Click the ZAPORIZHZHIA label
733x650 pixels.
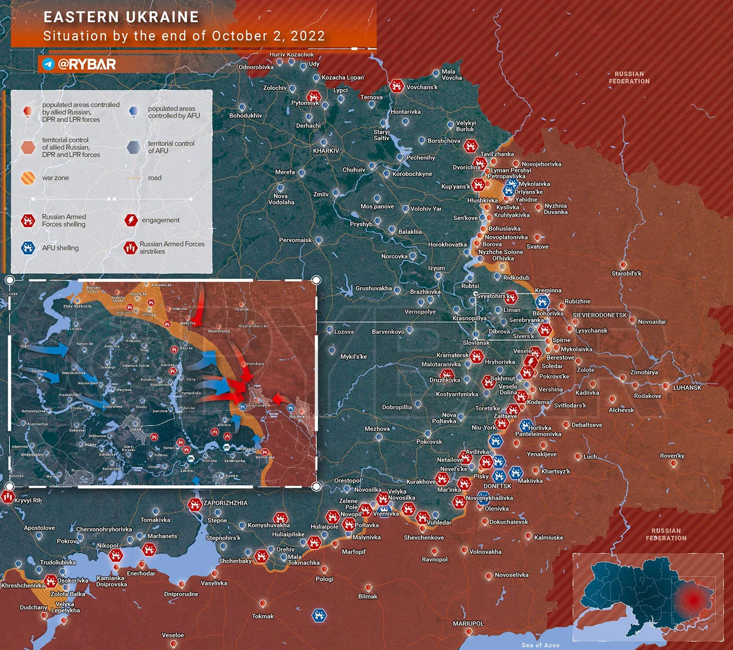226,503
